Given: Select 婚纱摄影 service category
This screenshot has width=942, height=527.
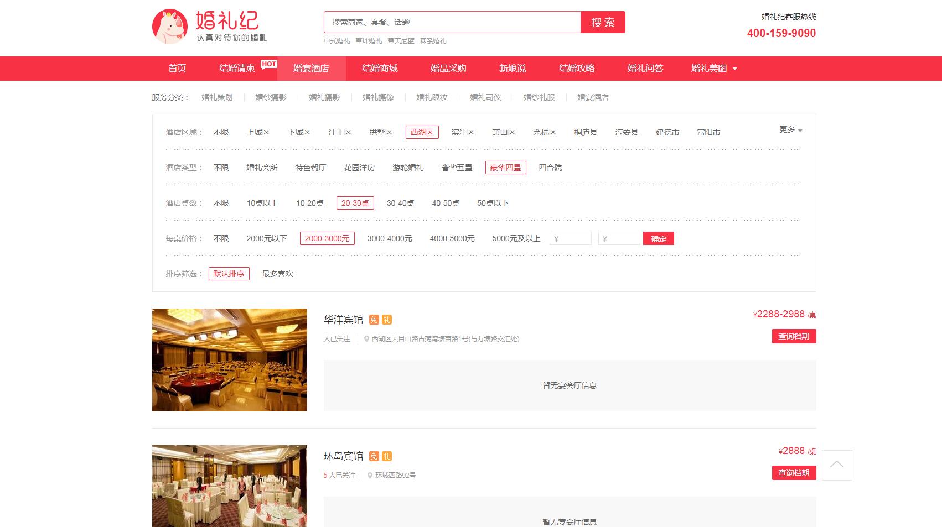Looking at the screenshot, I should click(x=271, y=97).
